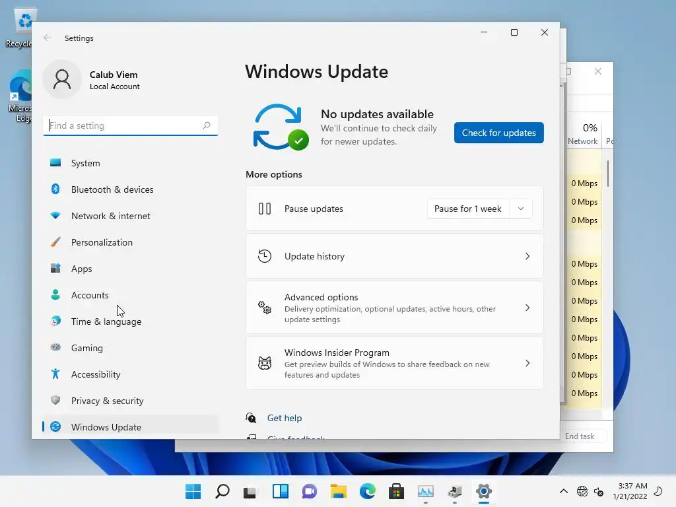This screenshot has height=507, width=676.
Task: Open the Accounts category
Action: point(131,295)
